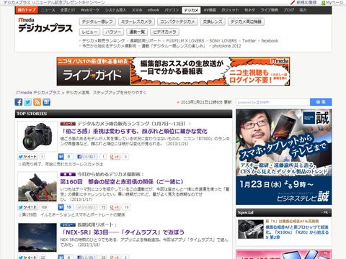Click the blue 検索 search button

(321, 102)
